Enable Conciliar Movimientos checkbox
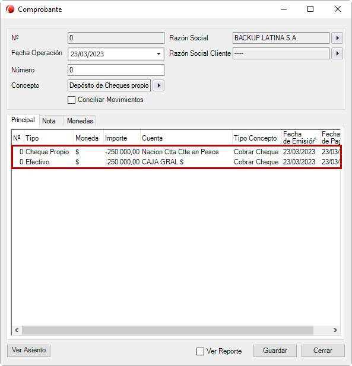Viewport: 352px width, 366px height. tap(71, 100)
